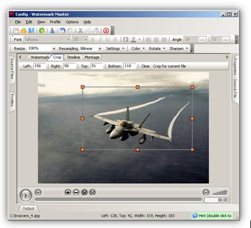Click the Clear crop button
Image resolution: width=251 pixels, height=228 pixels.
(x=145, y=66)
